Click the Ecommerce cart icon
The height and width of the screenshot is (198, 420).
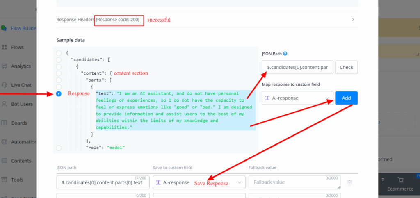click(401, 180)
